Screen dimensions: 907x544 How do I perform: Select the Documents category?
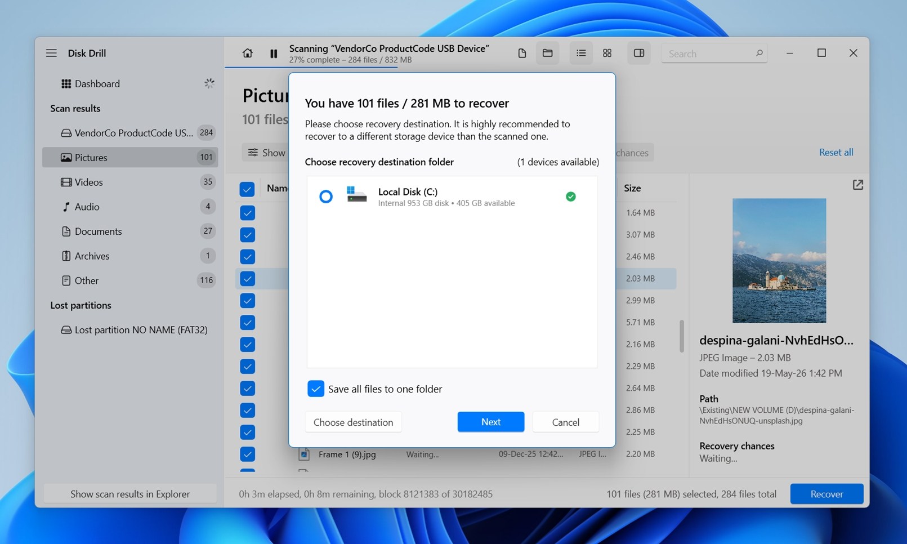click(130, 231)
